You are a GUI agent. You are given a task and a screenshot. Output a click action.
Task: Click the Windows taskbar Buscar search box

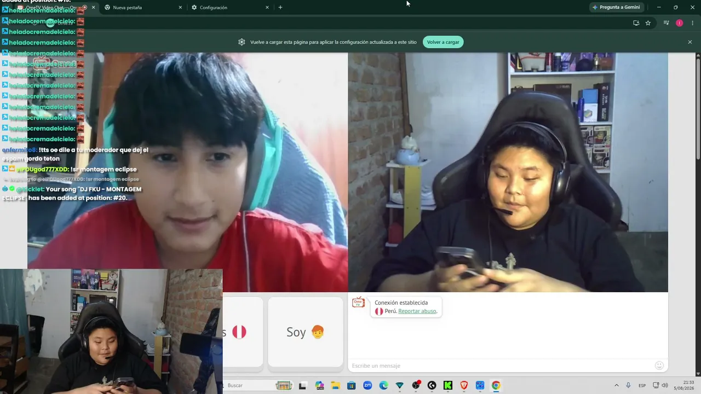pos(257,385)
